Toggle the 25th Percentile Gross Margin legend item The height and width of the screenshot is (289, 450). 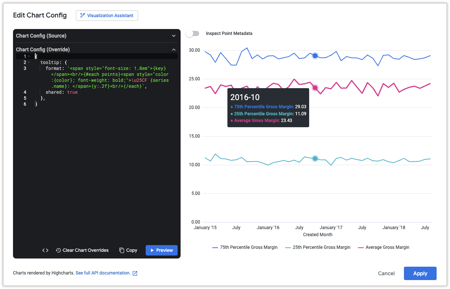tap(317, 247)
